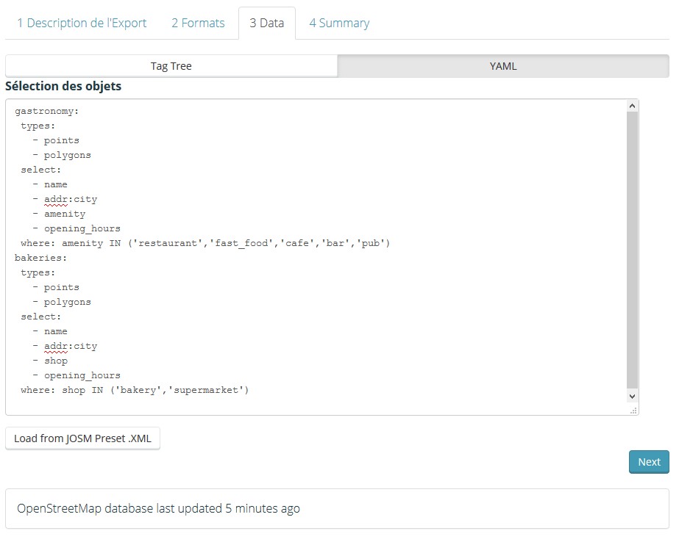Switch to the "2 Formats" tab
Screen dimensions: 679x542
(198, 23)
